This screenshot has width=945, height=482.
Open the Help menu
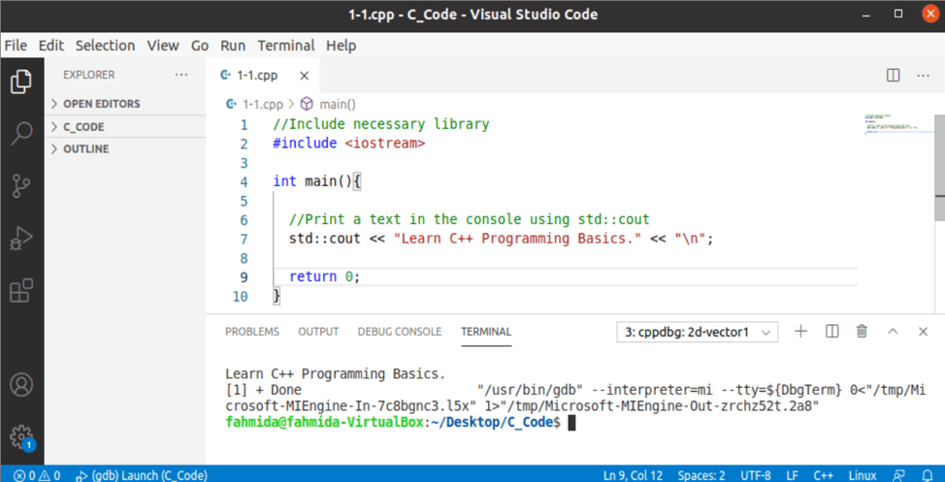342,46
